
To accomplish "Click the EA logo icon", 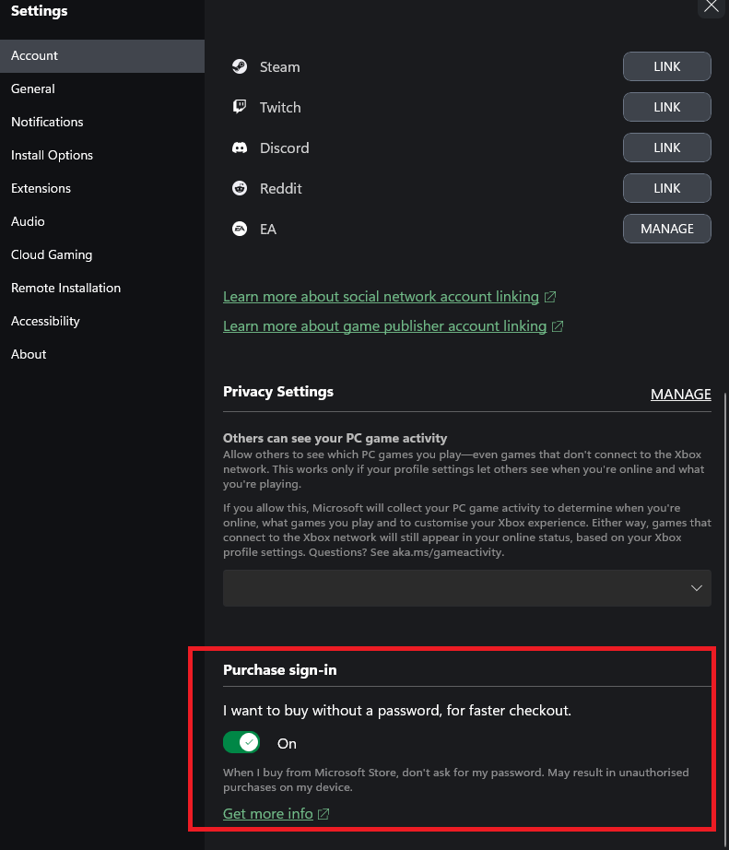I will pos(240,229).
